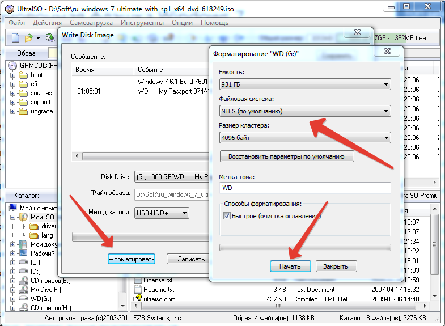This screenshot has width=445, height=326.
Task: Click the Форматировать button
Action: tap(132, 259)
